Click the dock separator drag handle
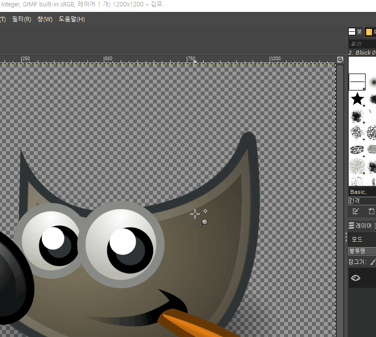 pyautogui.click(x=346, y=237)
